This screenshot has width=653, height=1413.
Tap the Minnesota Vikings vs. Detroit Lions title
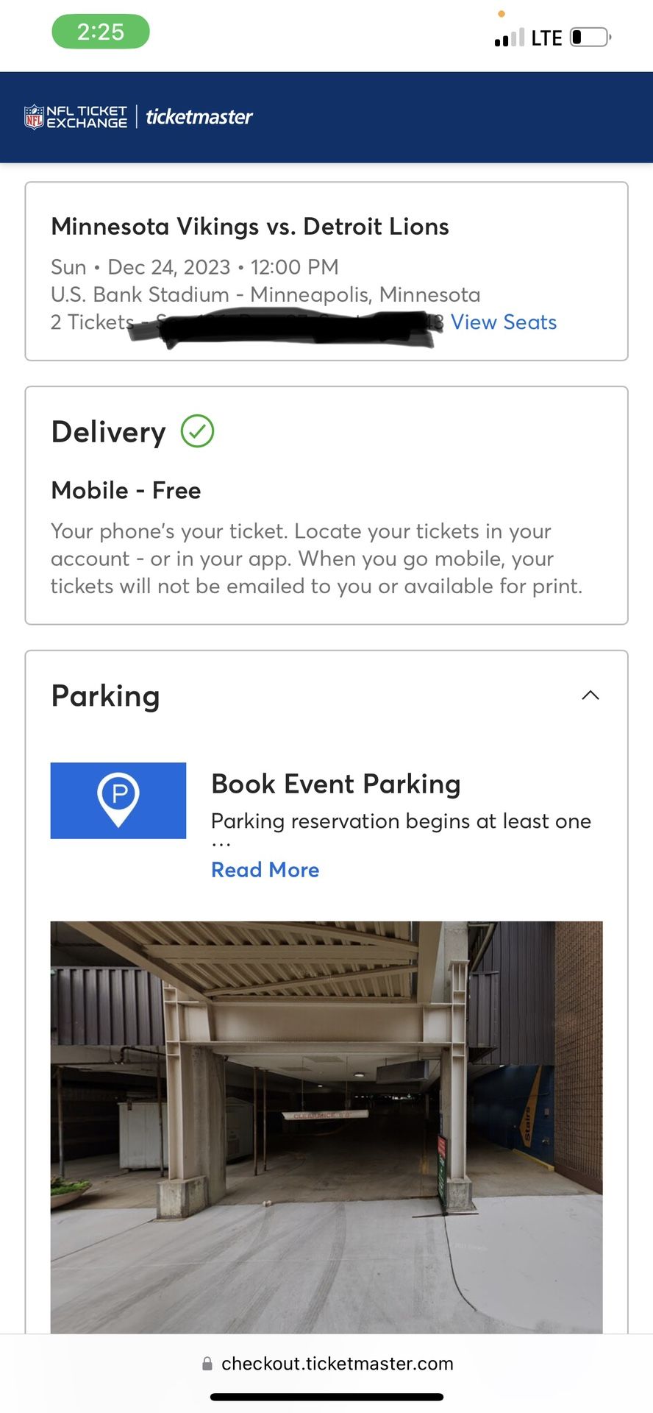[x=250, y=227]
